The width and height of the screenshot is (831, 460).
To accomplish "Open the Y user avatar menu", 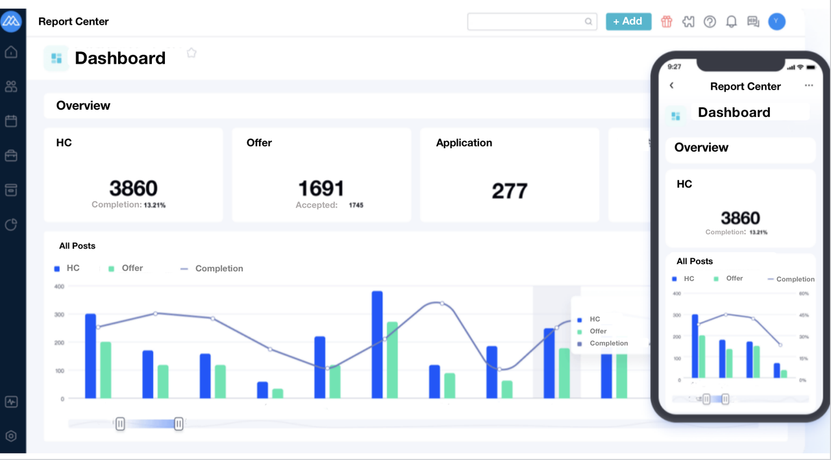I will [x=776, y=21].
